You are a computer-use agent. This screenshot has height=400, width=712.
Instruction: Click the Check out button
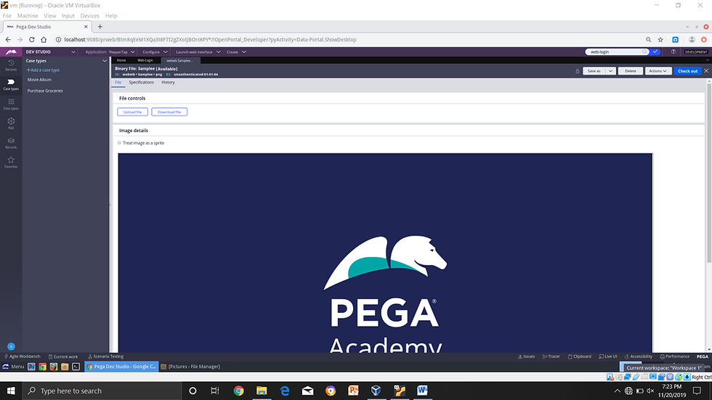click(687, 70)
